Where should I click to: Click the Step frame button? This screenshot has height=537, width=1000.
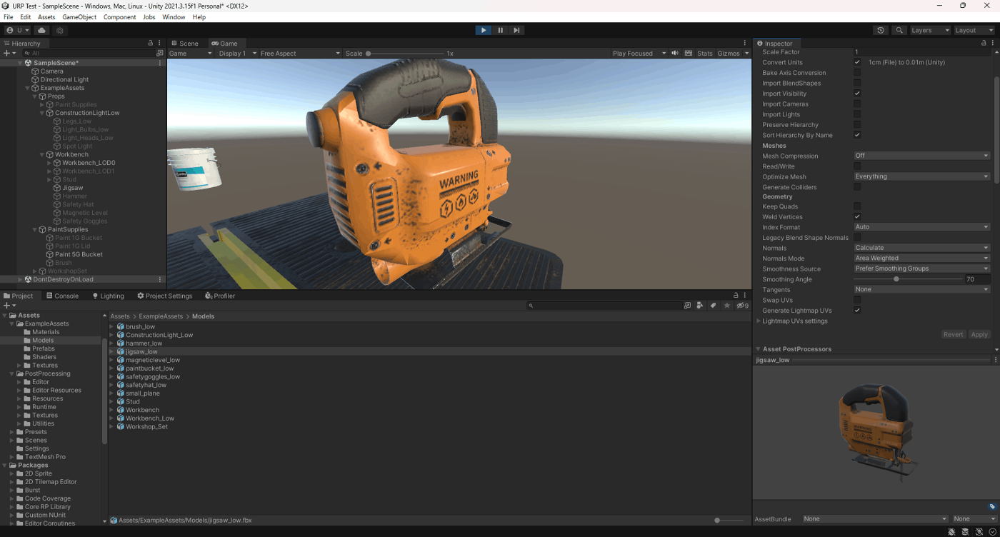pyautogui.click(x=516, y=30)
